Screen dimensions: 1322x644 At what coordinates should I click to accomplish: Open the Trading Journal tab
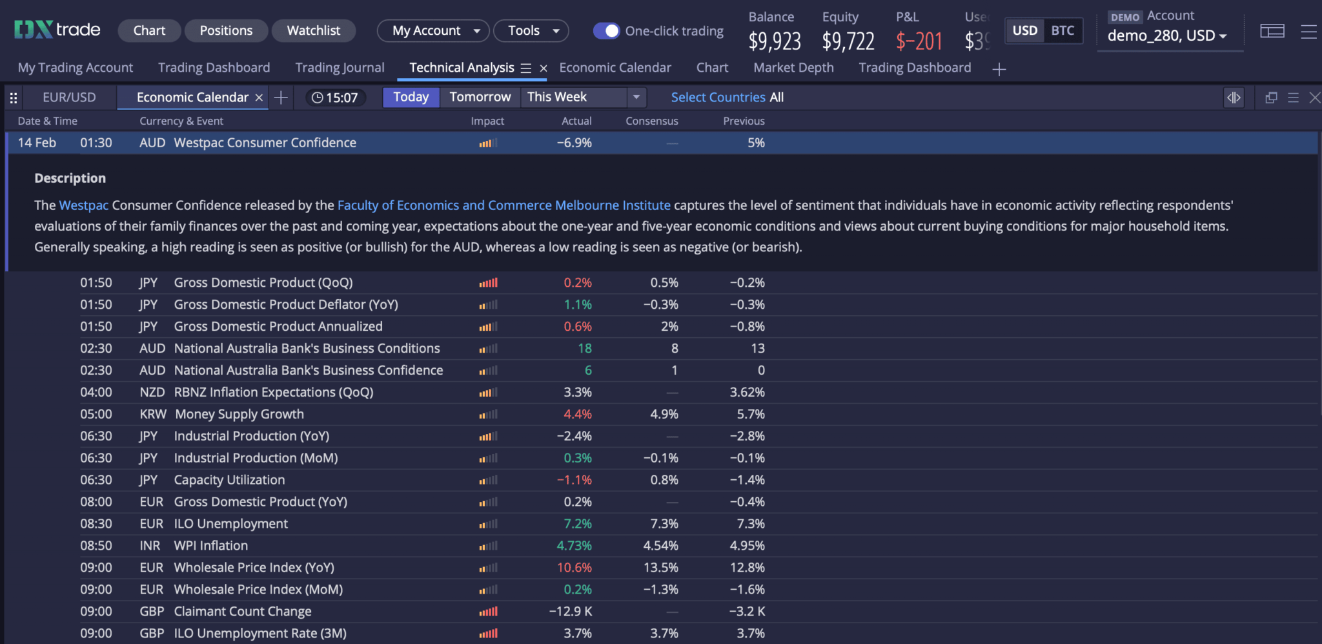(x=339, y=67)
